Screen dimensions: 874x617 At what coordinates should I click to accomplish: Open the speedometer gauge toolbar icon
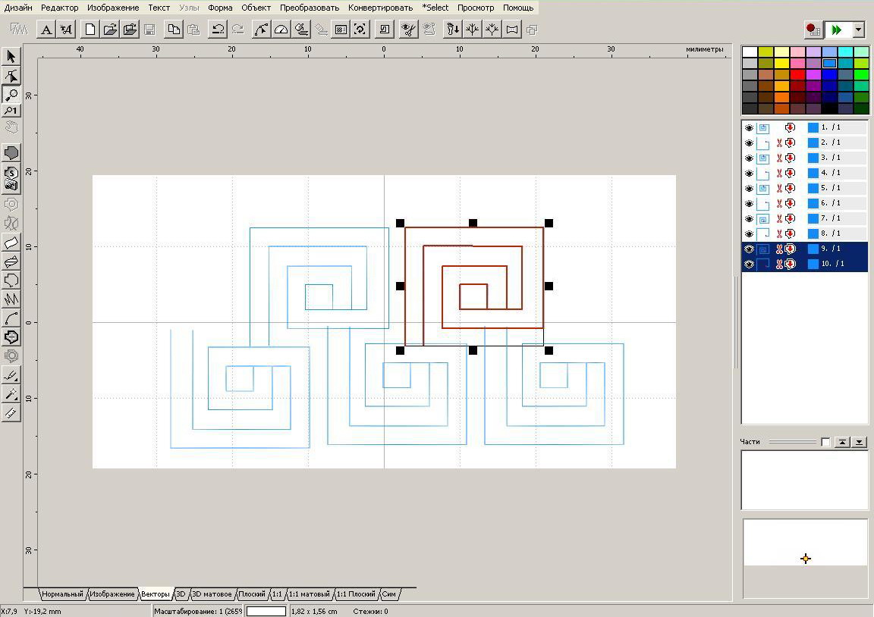click(x=281, y=30)
